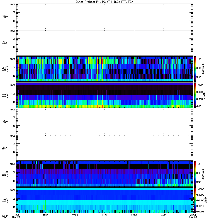Click the 100 y-tick of thb fbk scm1 panel
This screenshot has height=223, width=209.
13,94
